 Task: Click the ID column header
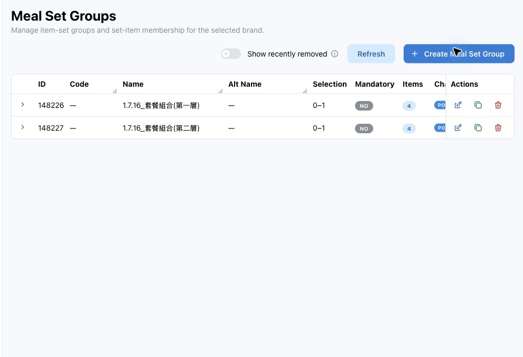42,84
